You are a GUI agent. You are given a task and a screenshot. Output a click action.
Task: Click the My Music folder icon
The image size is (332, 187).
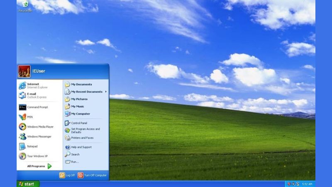(x=67, y=106)
